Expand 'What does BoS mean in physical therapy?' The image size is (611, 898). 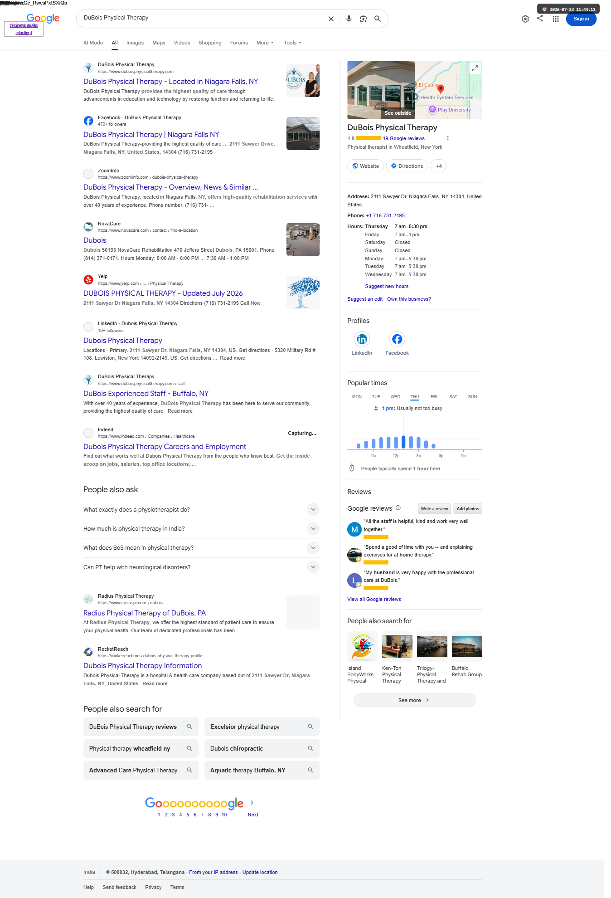[x=201, y=547]
